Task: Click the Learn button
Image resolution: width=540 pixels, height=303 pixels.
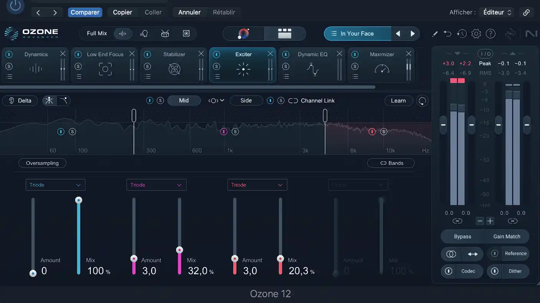Action: pyautogui.click(x=398, y=101)
